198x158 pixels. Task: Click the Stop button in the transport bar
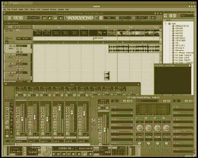pos(79,154)
